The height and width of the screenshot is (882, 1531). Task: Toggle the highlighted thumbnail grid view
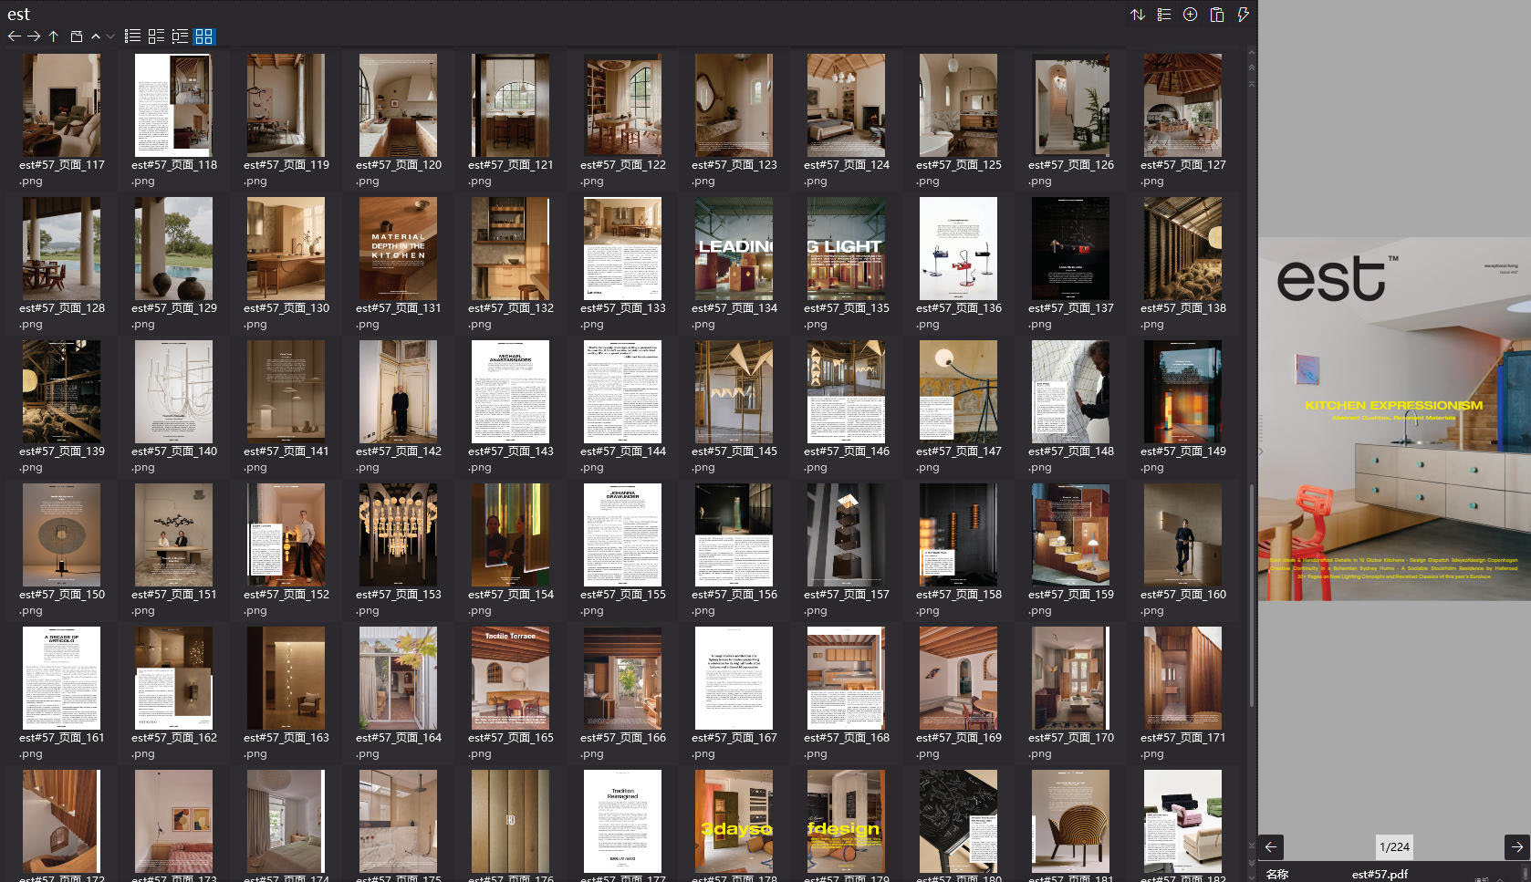(x=203, y=36)
